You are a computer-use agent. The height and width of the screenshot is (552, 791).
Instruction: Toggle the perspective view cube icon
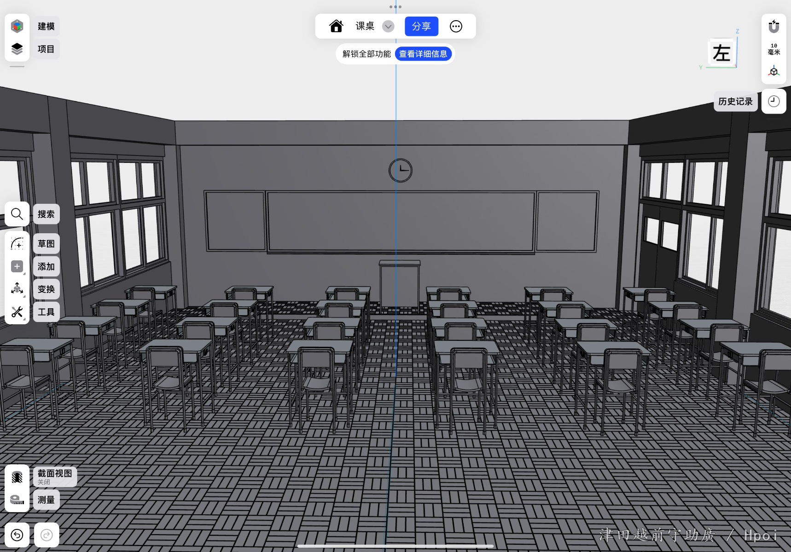point(774,71)
